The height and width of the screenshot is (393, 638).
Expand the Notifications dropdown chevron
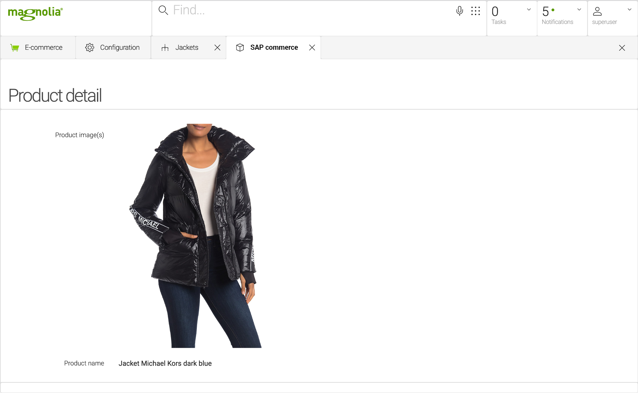click(x=579, y=10)
